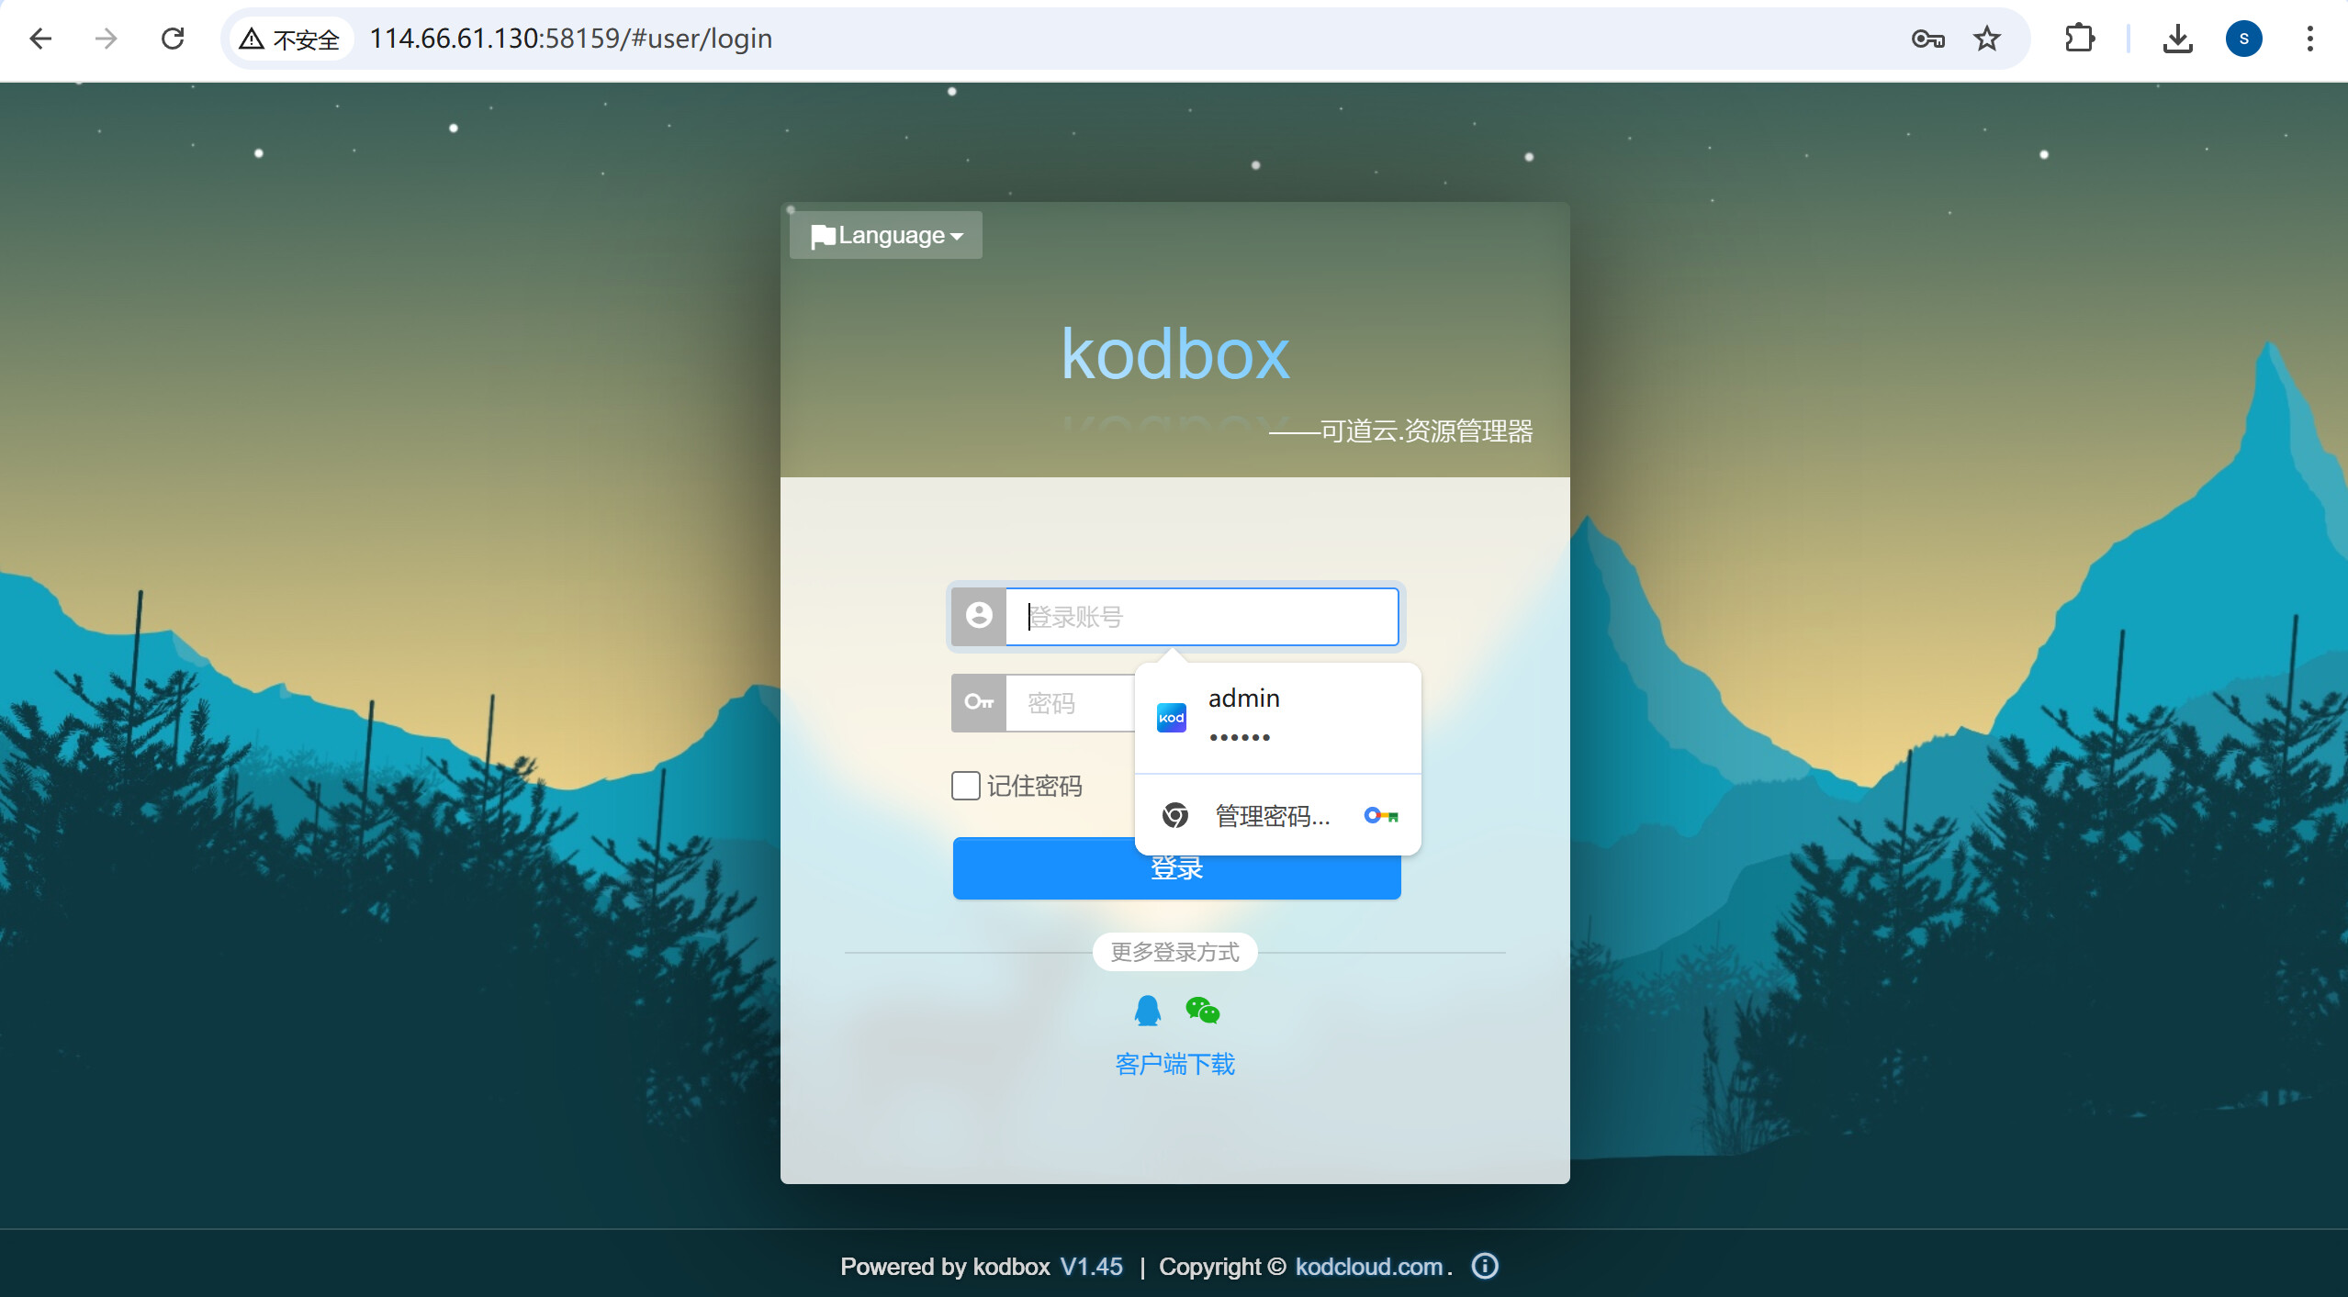Image resolution: width=2348 pixels, height=1297 pixels.
Task: Open the browser extensions puzzle icon
Action: point(2080,39)
